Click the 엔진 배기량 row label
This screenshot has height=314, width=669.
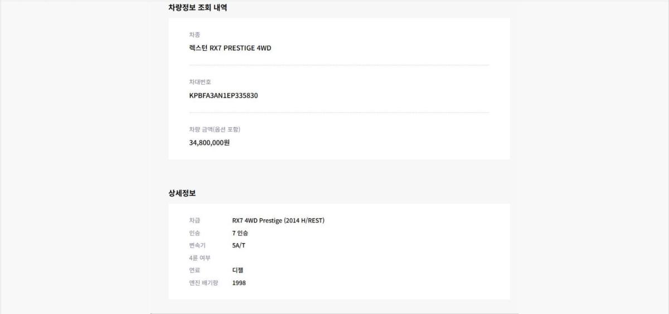point(203,283)
